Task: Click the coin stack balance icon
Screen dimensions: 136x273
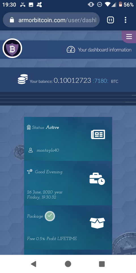Action: 23,79
